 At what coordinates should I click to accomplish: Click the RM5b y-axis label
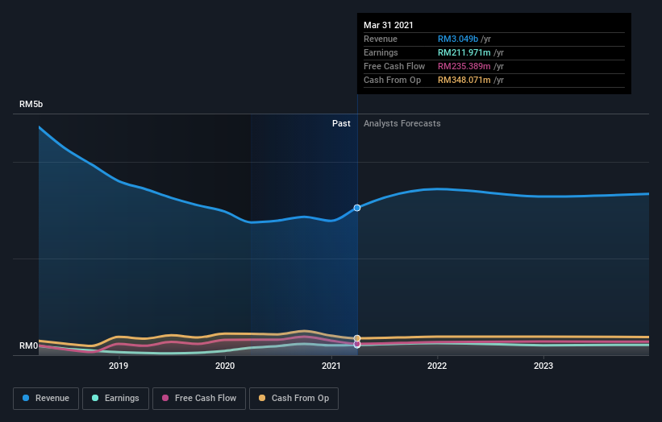coord(31,104)
